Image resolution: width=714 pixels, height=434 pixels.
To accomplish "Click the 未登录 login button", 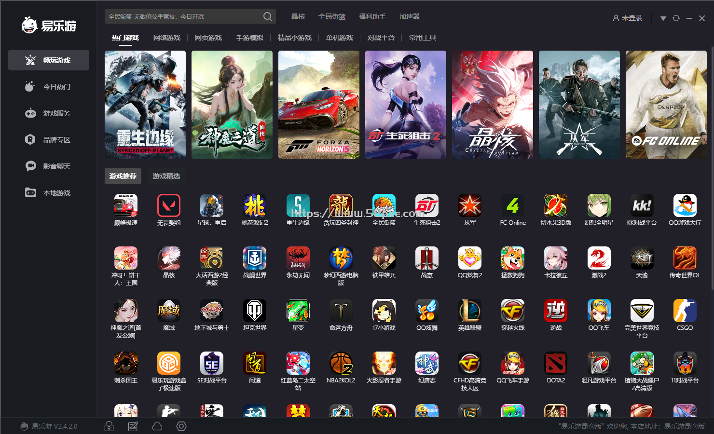I will [628, 18].
